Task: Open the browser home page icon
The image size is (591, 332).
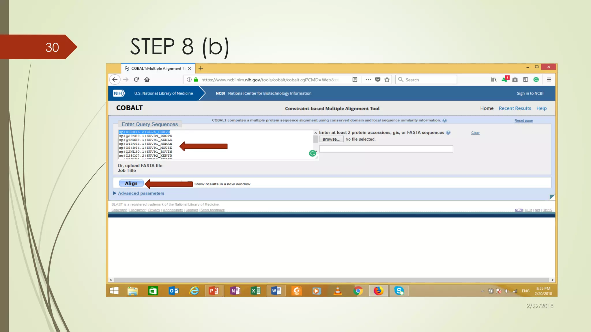Action: coord(147,80)
